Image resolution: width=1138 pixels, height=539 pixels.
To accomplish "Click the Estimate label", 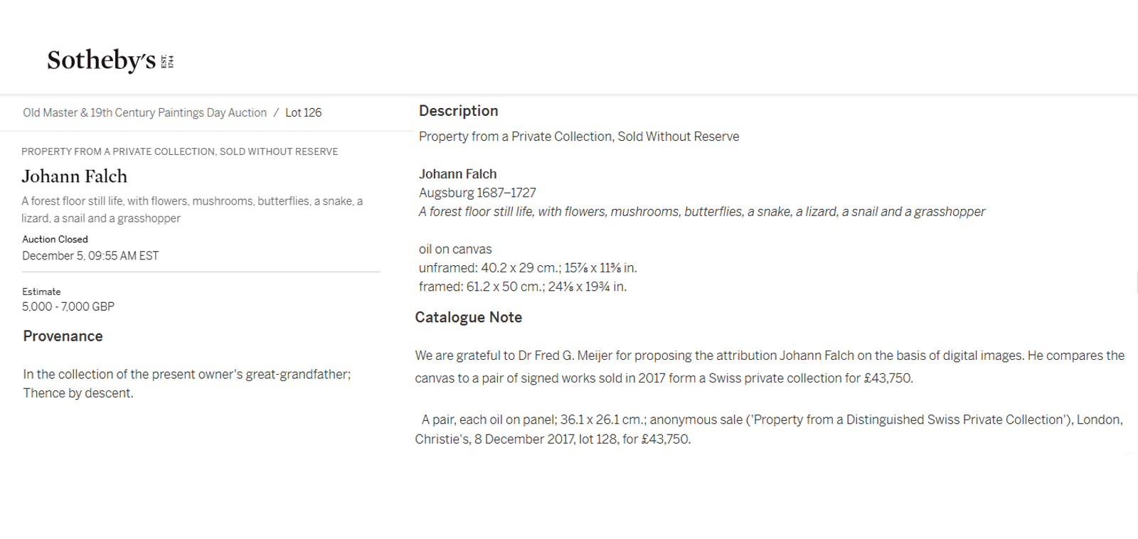I will click(x=41, y=292).
